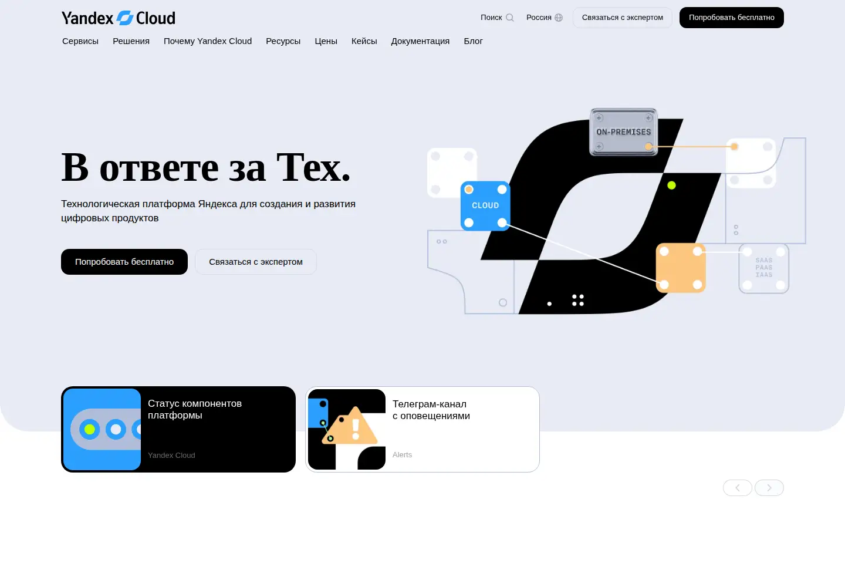Screen dimensions: 845x587
Task: Open the Почему Yandex Cloud menu
Action: click(208, 41)
